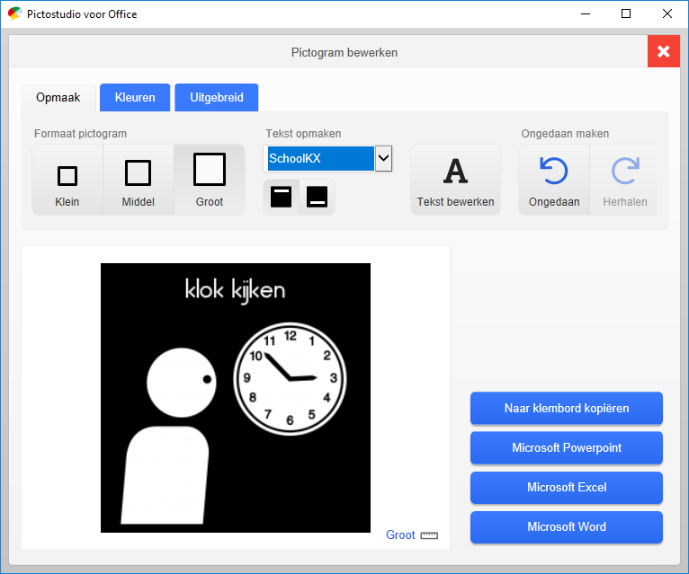Send pictogram to Microsoft Excel
Image resolution: width=689 pixels, height=574 pixels.
pyautogui.click(x=567, y=487)
